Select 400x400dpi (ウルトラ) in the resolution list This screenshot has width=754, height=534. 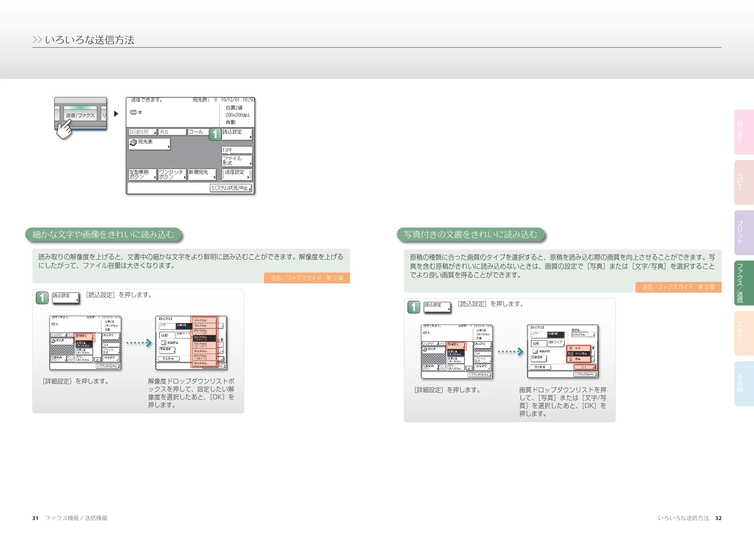point(205,357)
